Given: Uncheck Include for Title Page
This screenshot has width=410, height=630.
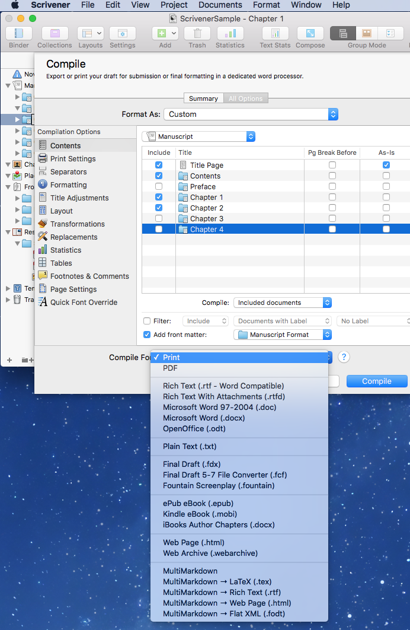Looking at the screenshot, I should click(x=159, y=165).
